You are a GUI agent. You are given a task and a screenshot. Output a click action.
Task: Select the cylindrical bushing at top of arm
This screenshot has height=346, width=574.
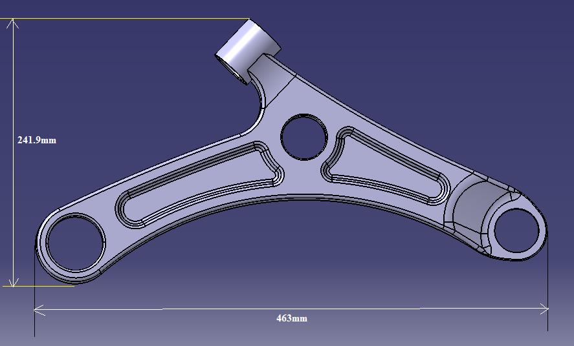[248, 52]
